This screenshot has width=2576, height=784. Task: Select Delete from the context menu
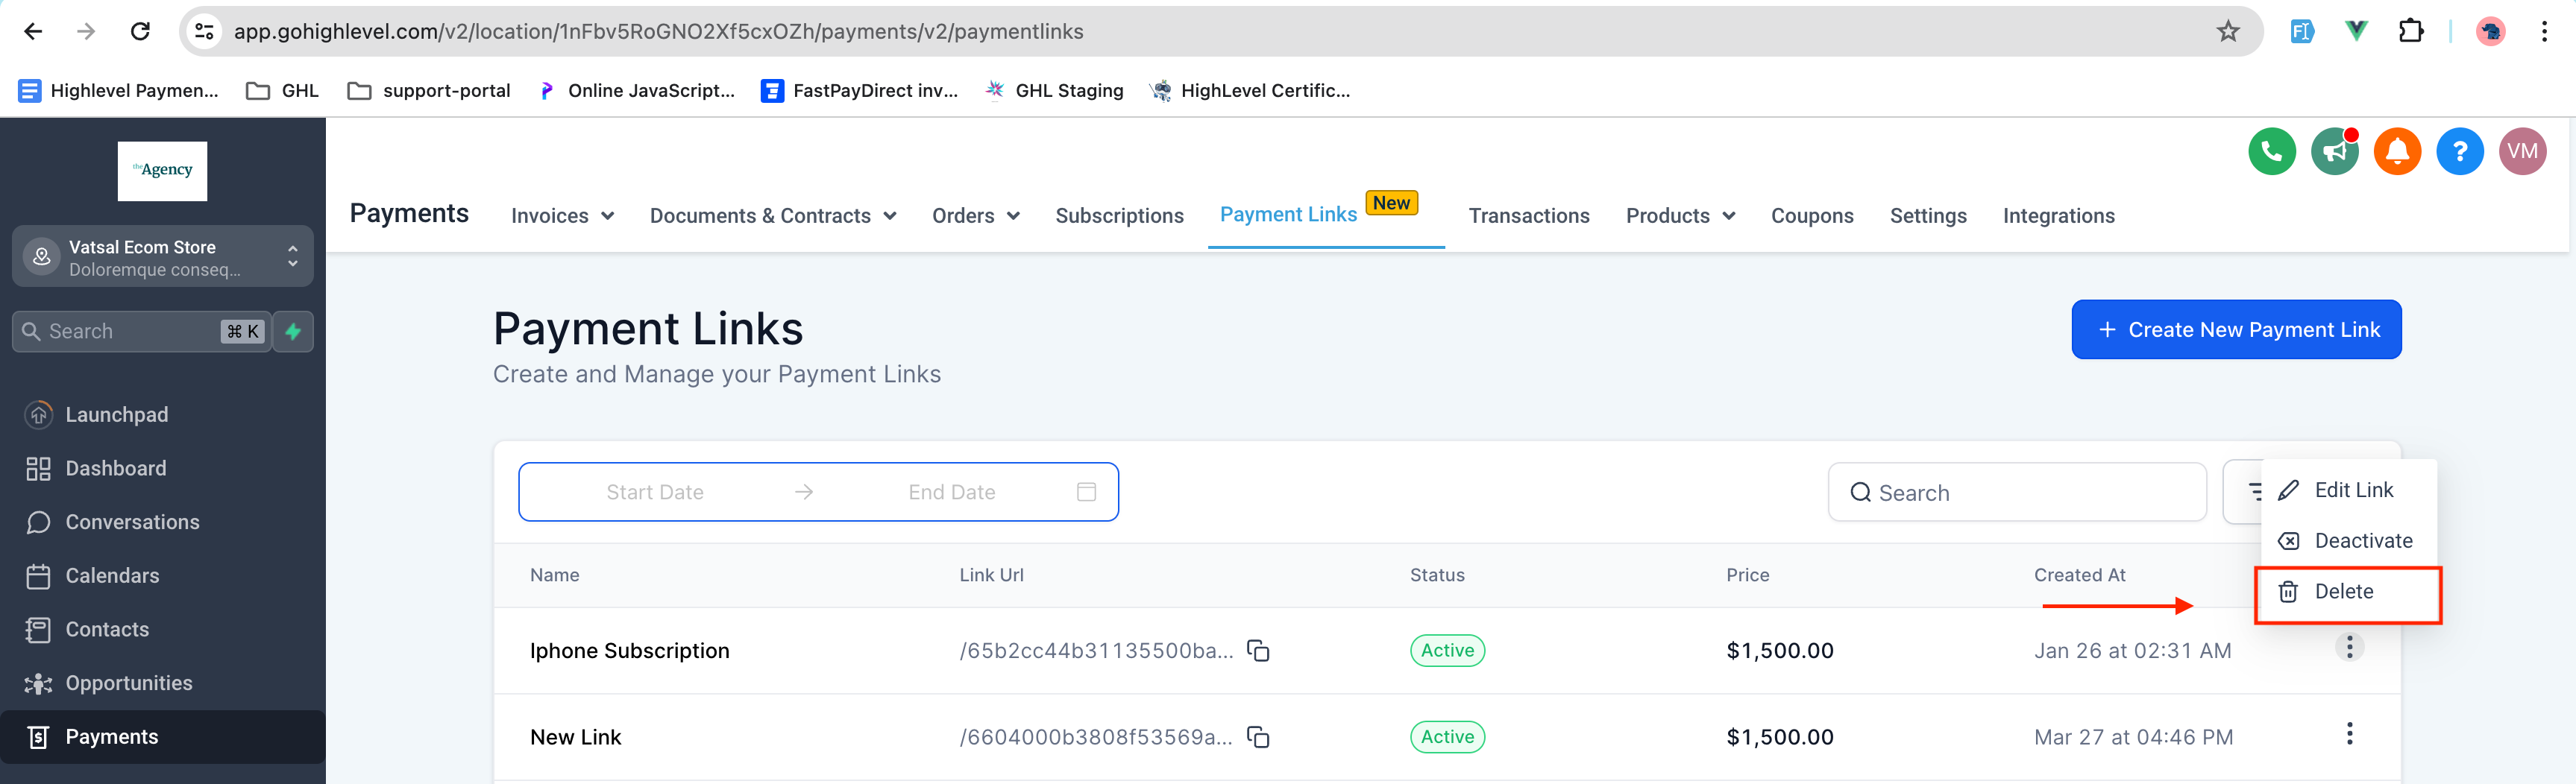point(2343,592)
